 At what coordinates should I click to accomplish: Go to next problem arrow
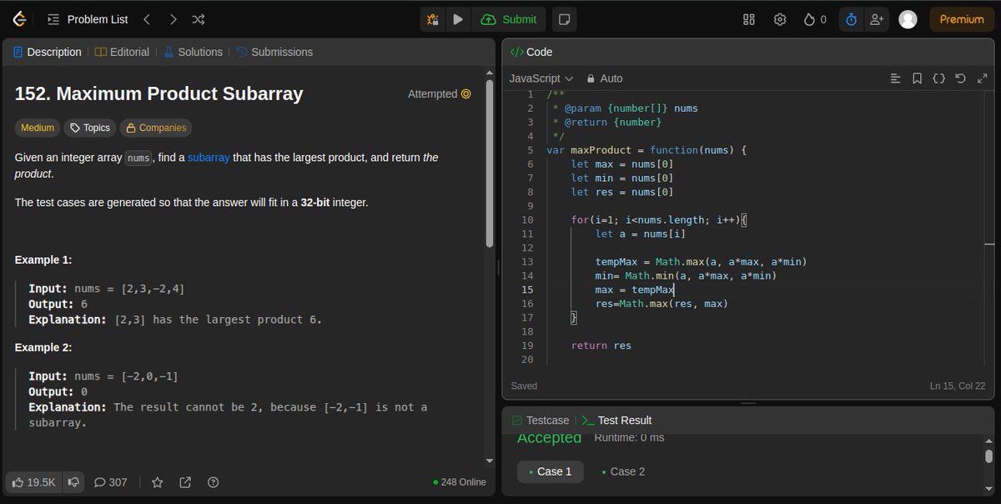click(173, 19)
